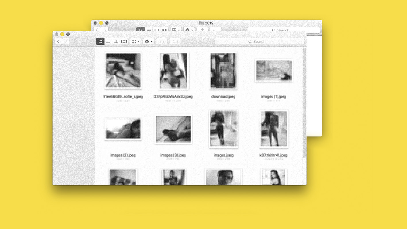Select the images.jpeg file thumbnail
The image size is (407, 229).
coord(223,129)
